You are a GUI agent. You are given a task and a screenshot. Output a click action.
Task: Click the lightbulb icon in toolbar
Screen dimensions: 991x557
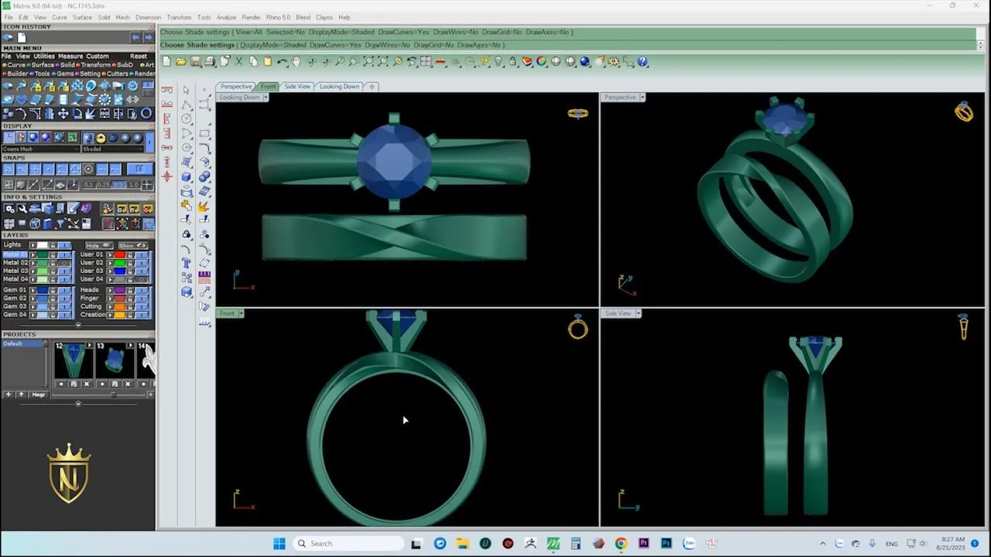coord(498,62)
